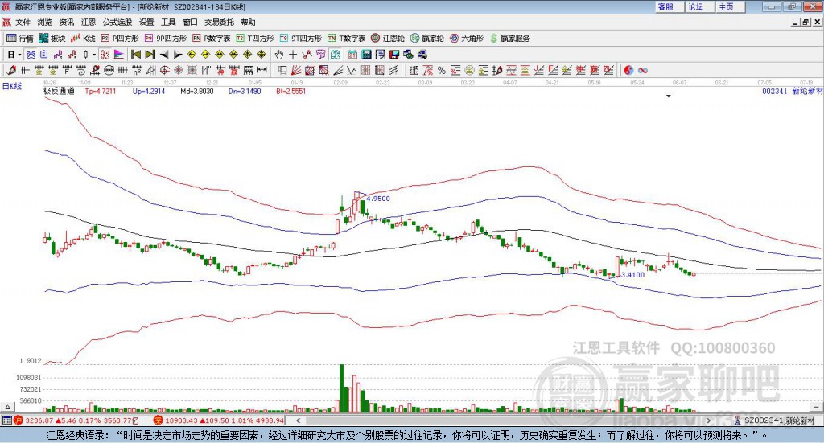Click the 日K线 chart type label
Viewport: 824px width, 443px height.
click(x=12, y=86)
